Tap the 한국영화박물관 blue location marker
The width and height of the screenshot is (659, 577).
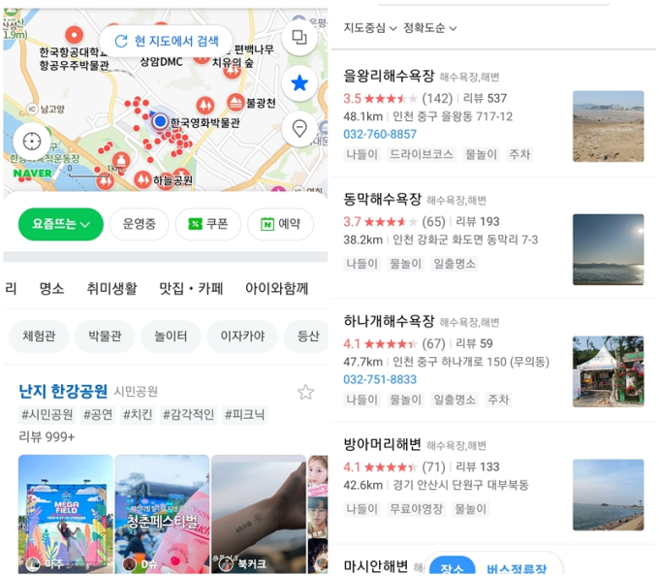(160, 121)
